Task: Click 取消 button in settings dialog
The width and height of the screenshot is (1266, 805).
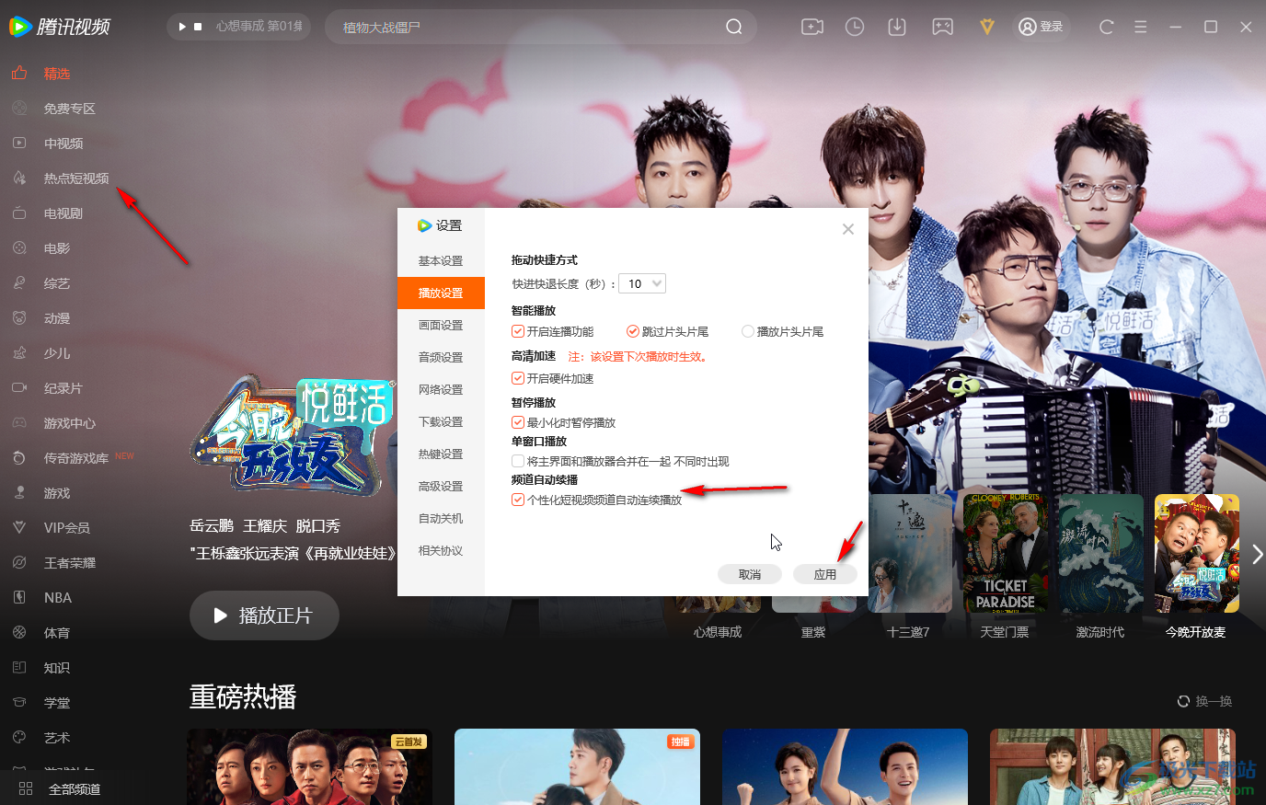Action: click(x=750, y=574)
